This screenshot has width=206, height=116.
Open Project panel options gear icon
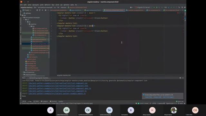click(x=46, y=10)
